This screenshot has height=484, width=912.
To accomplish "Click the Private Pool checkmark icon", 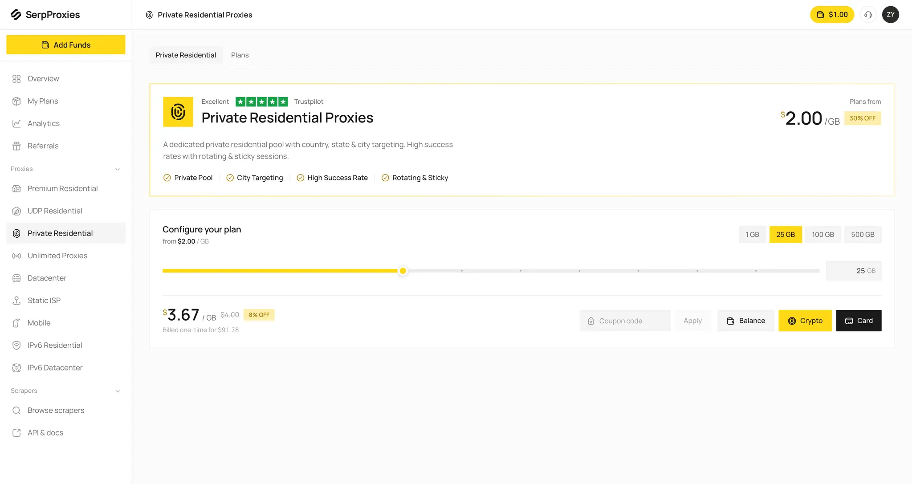I will [167, 178].
